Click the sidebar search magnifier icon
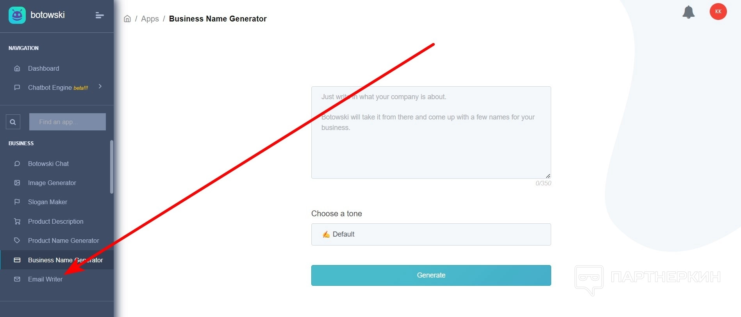Image resolution: width=741 pixels, height=317 pixels. point(13,122)
